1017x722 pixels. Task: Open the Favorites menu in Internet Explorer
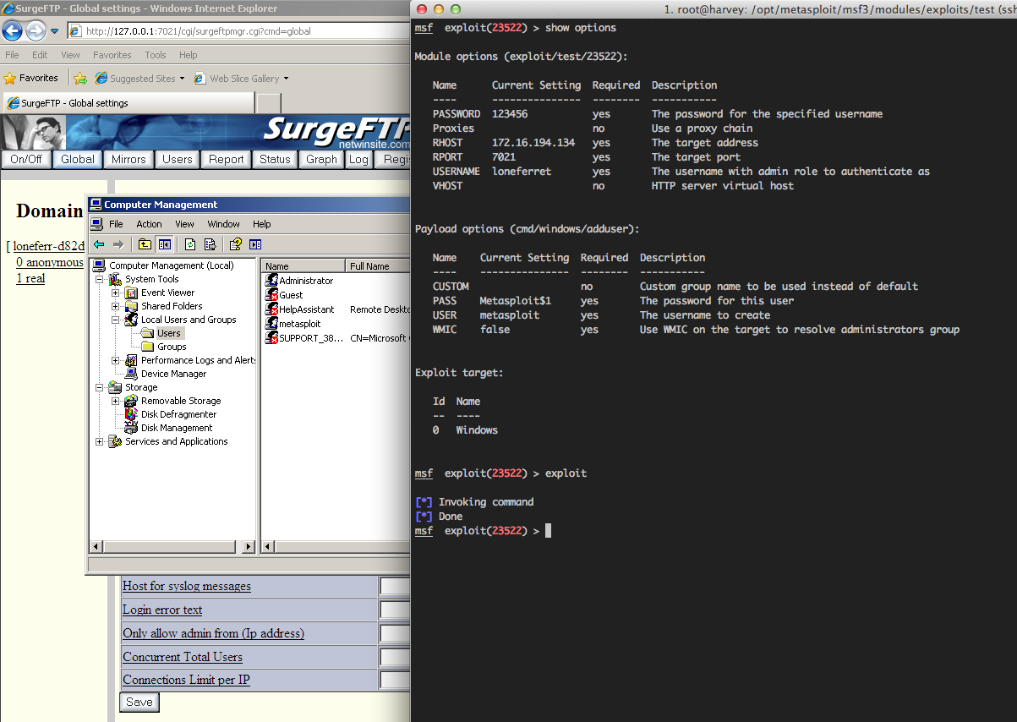pyautogui.click(x=112, y=55)
